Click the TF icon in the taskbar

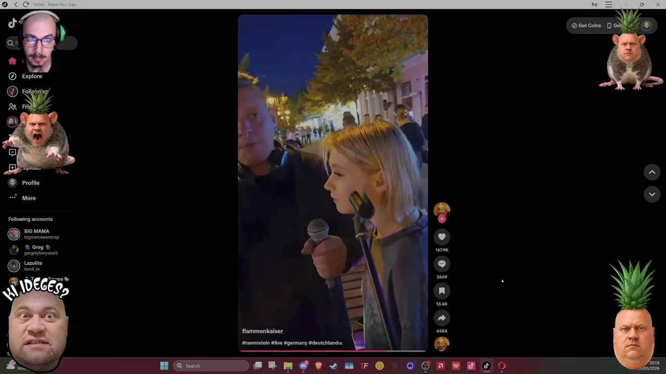[364, 366]
